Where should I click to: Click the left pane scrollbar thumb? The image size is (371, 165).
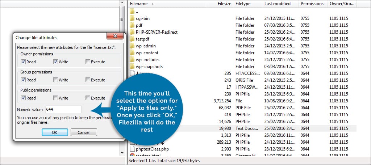tap(122, 19)
